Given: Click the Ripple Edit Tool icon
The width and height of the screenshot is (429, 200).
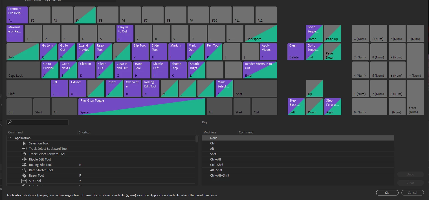Looking at the screenshot, I should [24, 159].
